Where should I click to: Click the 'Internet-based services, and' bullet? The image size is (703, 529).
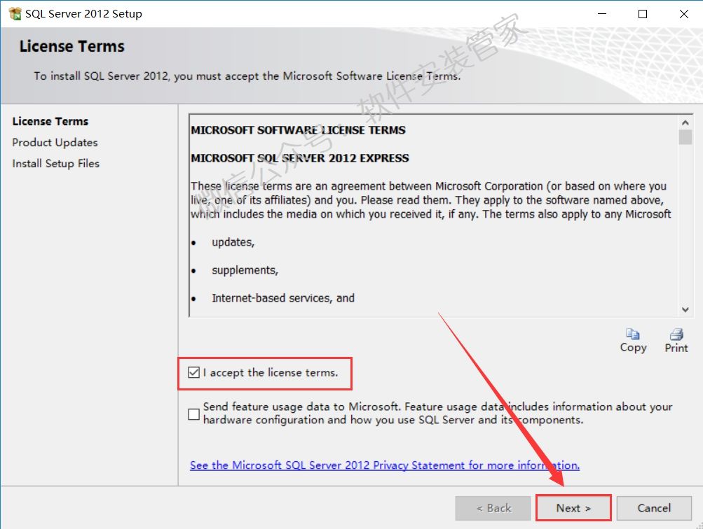pyautogui.click(x=283, y=298)
